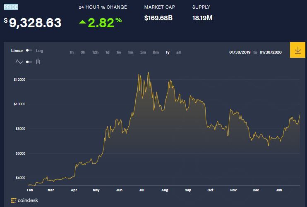This screenshot has width=307, height=207.
Task: Select the Log scale label
Action: 39,51
